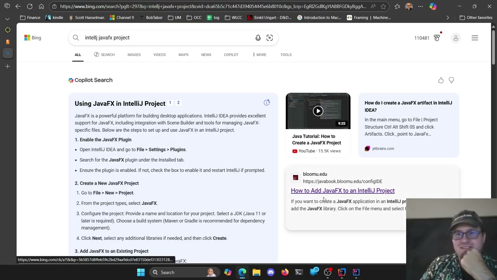Open the Java Tutorial video title link
The width and height of the screenshot is (497, 280).
[x=316, y=140]
